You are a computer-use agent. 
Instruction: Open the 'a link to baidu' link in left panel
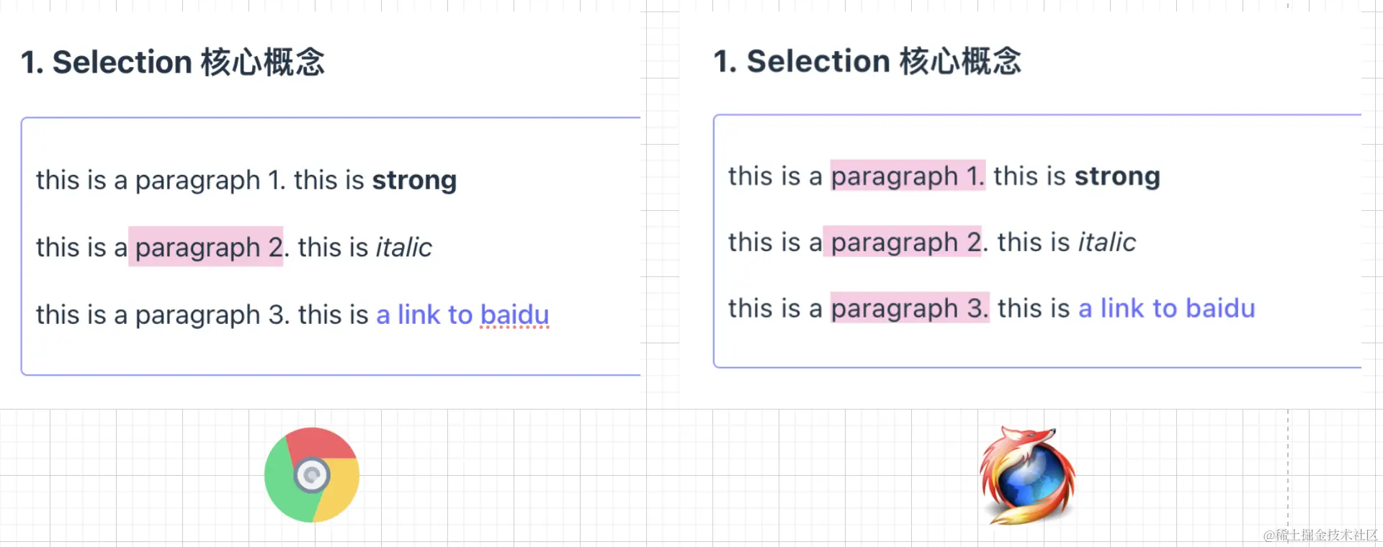(462, 315)
